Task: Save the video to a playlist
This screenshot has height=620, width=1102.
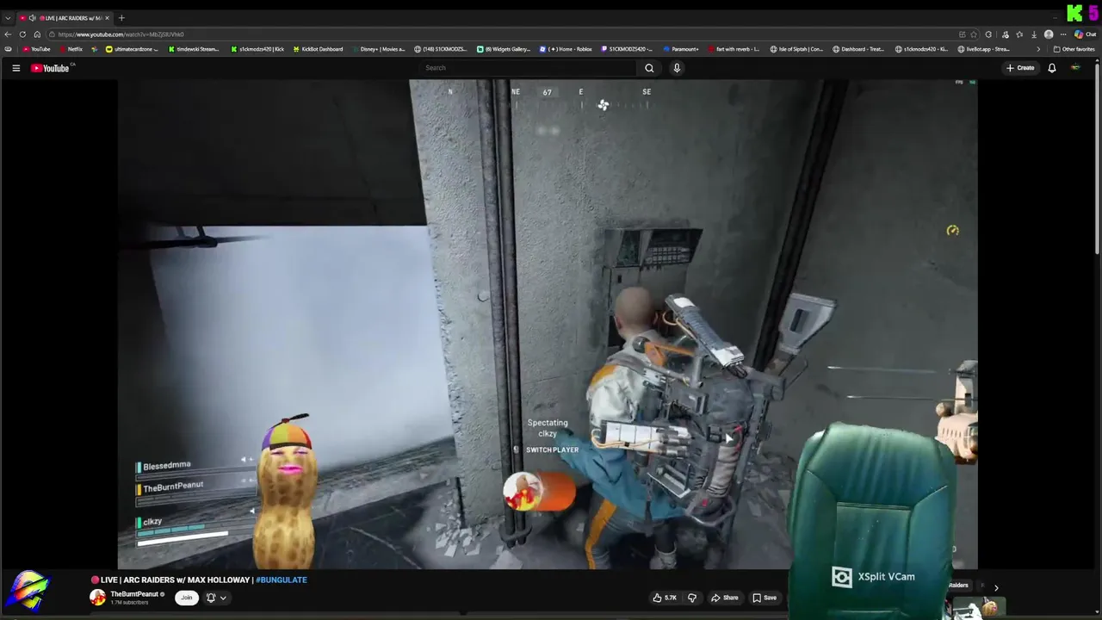Action: (765, 598)
